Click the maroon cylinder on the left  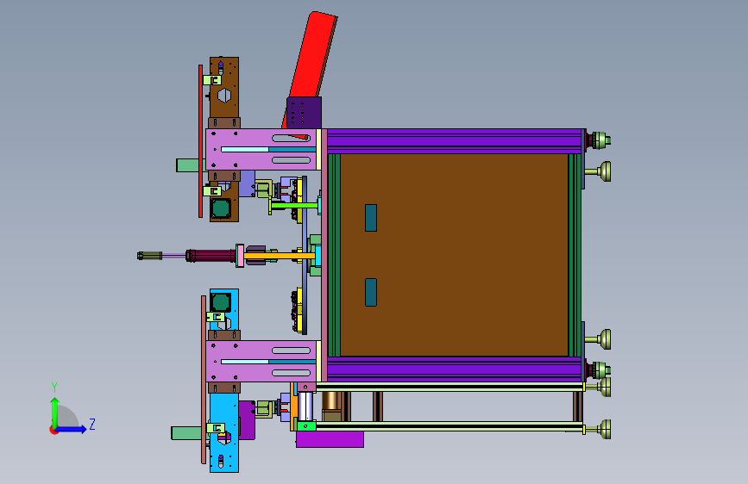pyautogui.click(x=211, y=256)
